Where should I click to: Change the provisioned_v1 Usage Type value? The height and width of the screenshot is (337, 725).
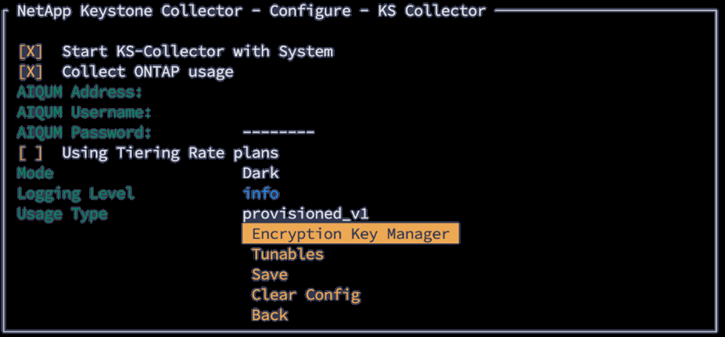(305, 213)
